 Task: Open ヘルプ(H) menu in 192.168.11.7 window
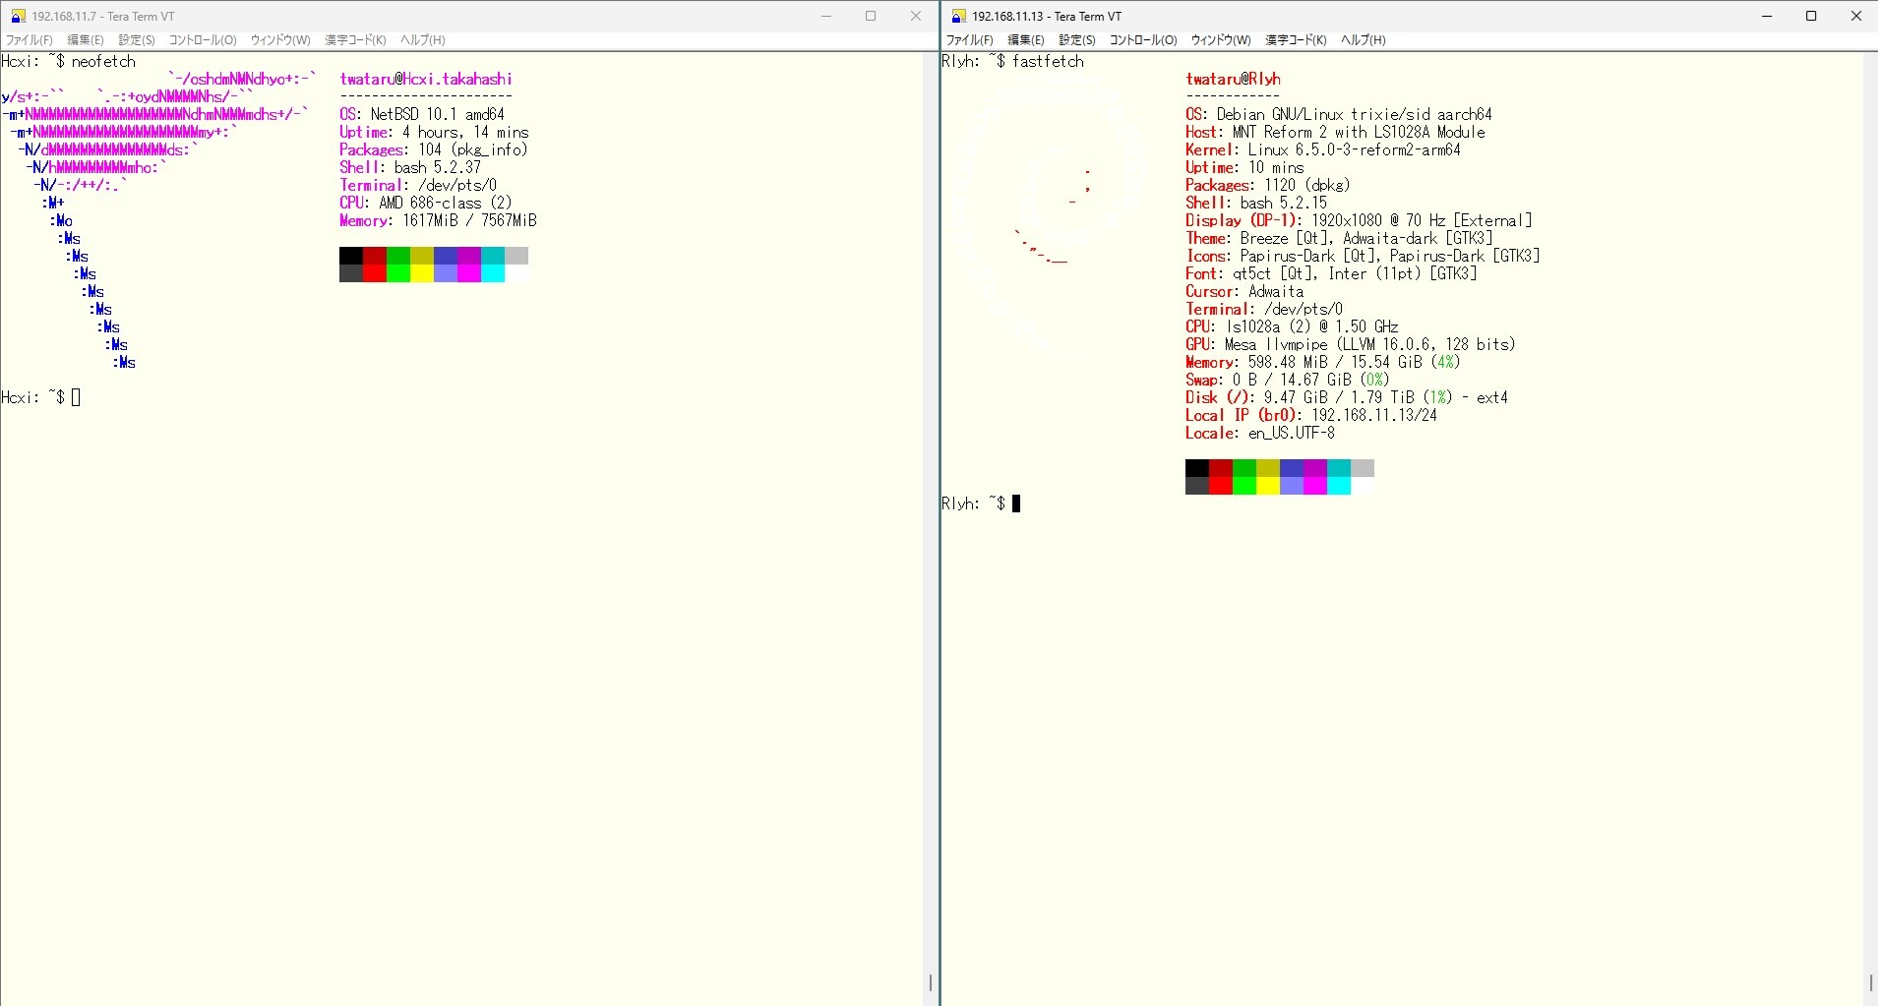[x=423, y=40]
